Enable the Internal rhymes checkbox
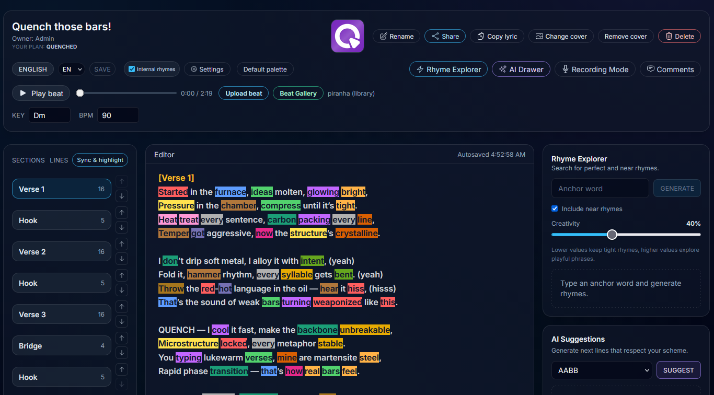Image resolution: width=714 pixels, height=395 pixels. pos(131,69)
